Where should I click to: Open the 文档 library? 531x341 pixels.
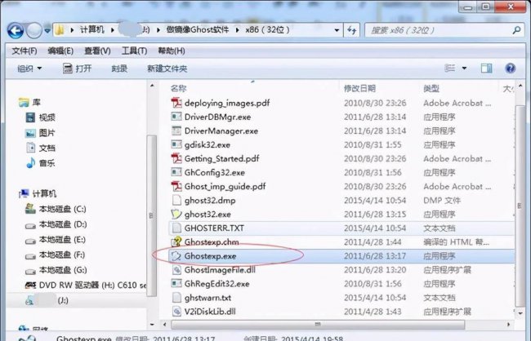[x=40, y=148]
